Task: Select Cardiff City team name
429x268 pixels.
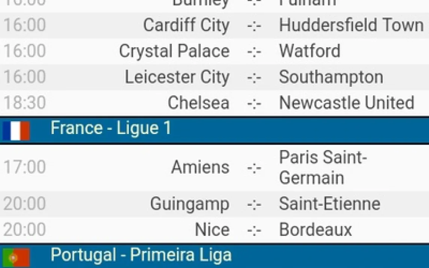Action: 186,25
